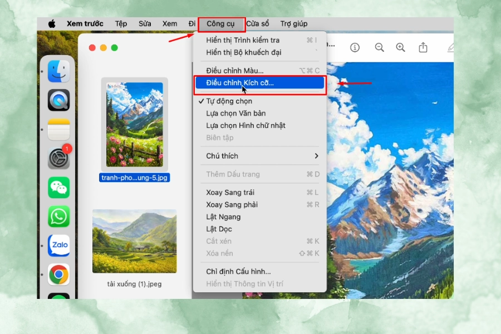This screenshot has width=501, height=334.
Task: Click the red close window button
Action: pyautogui.click(x=92, y=48)
